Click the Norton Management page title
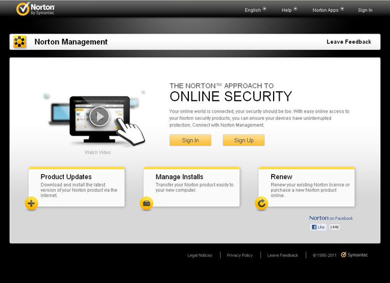 point(71,42)
